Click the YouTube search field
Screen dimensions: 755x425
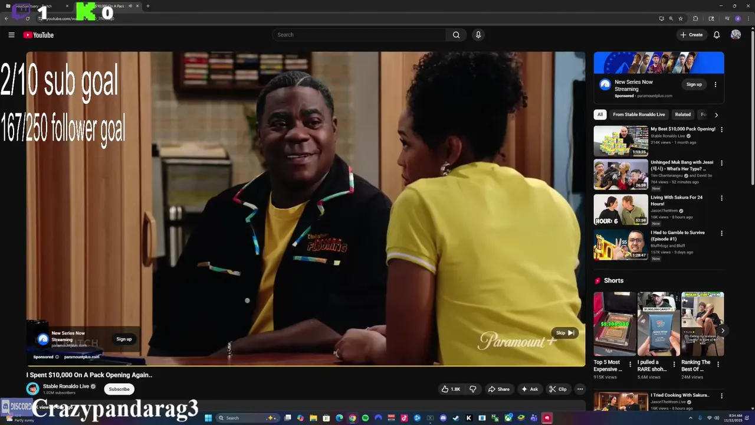(x=359, y=35)
